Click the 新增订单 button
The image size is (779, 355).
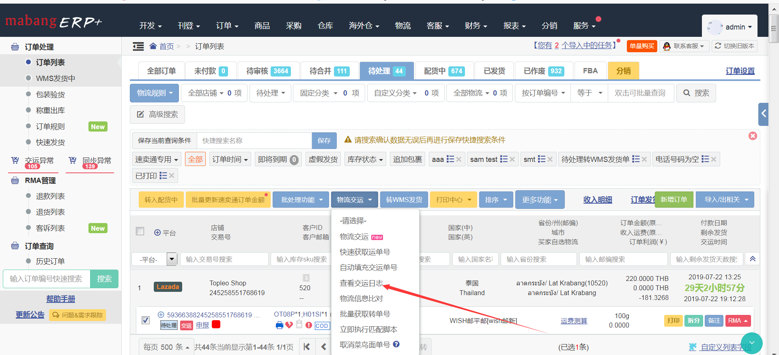pyautogui.click(x=674, y=200)
